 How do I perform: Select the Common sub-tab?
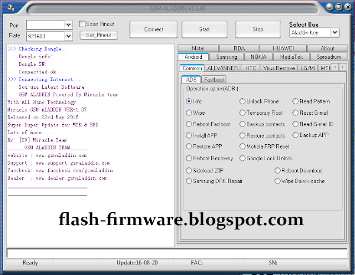coord(192,68)
